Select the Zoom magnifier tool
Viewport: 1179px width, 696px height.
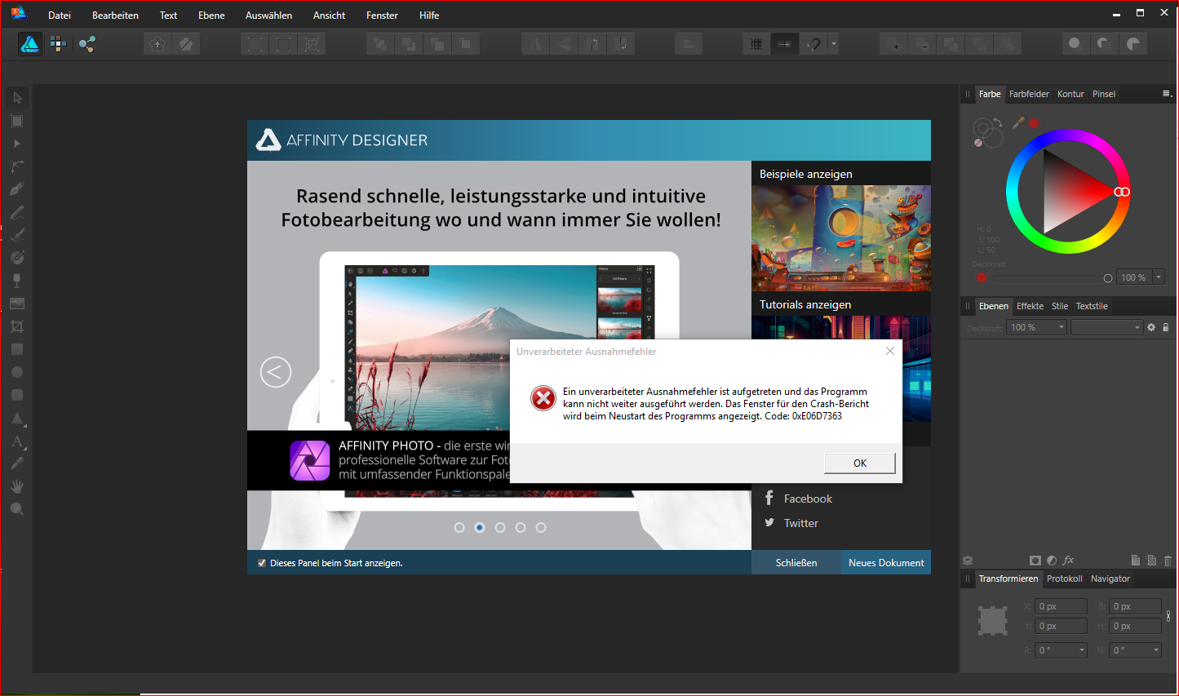(x=17, y=509)
